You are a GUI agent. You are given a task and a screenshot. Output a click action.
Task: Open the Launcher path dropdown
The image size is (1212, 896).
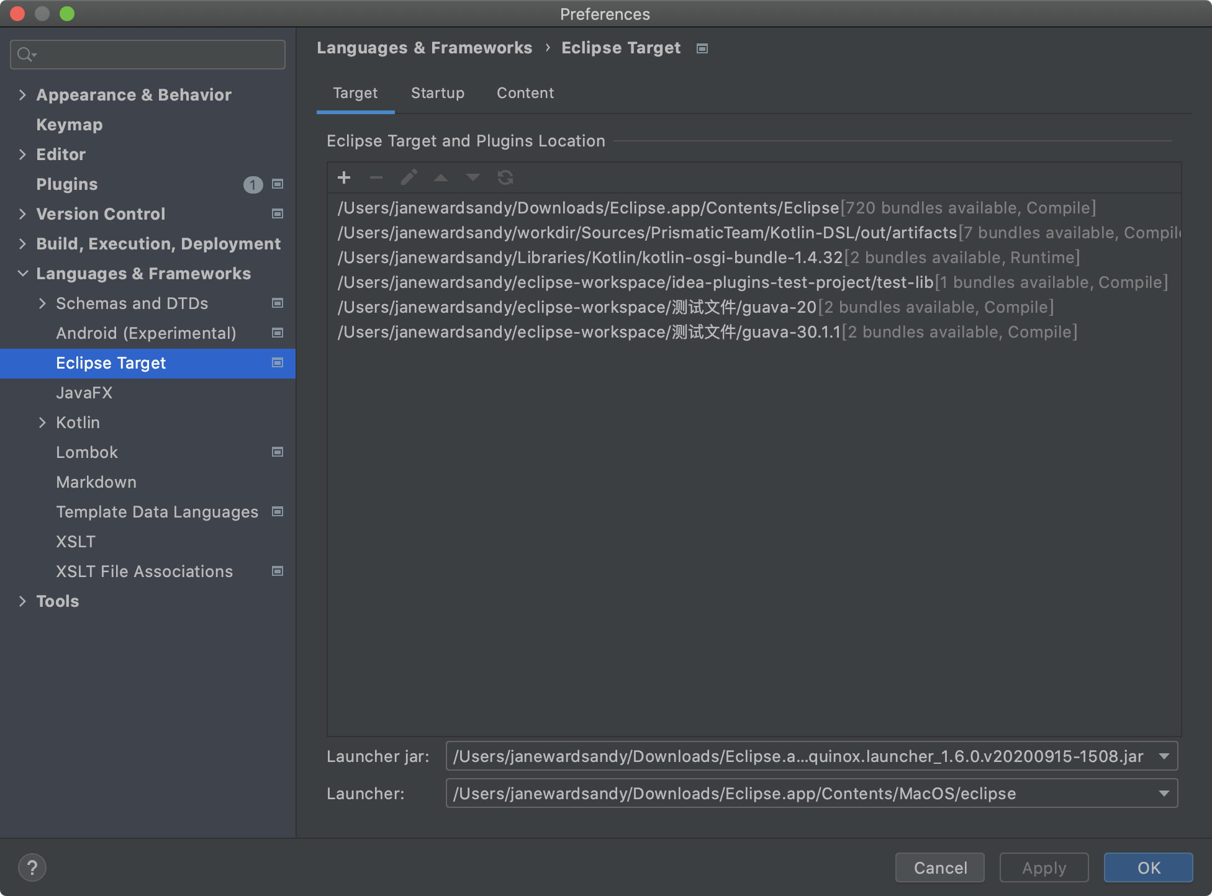[x=1164, y=794]
